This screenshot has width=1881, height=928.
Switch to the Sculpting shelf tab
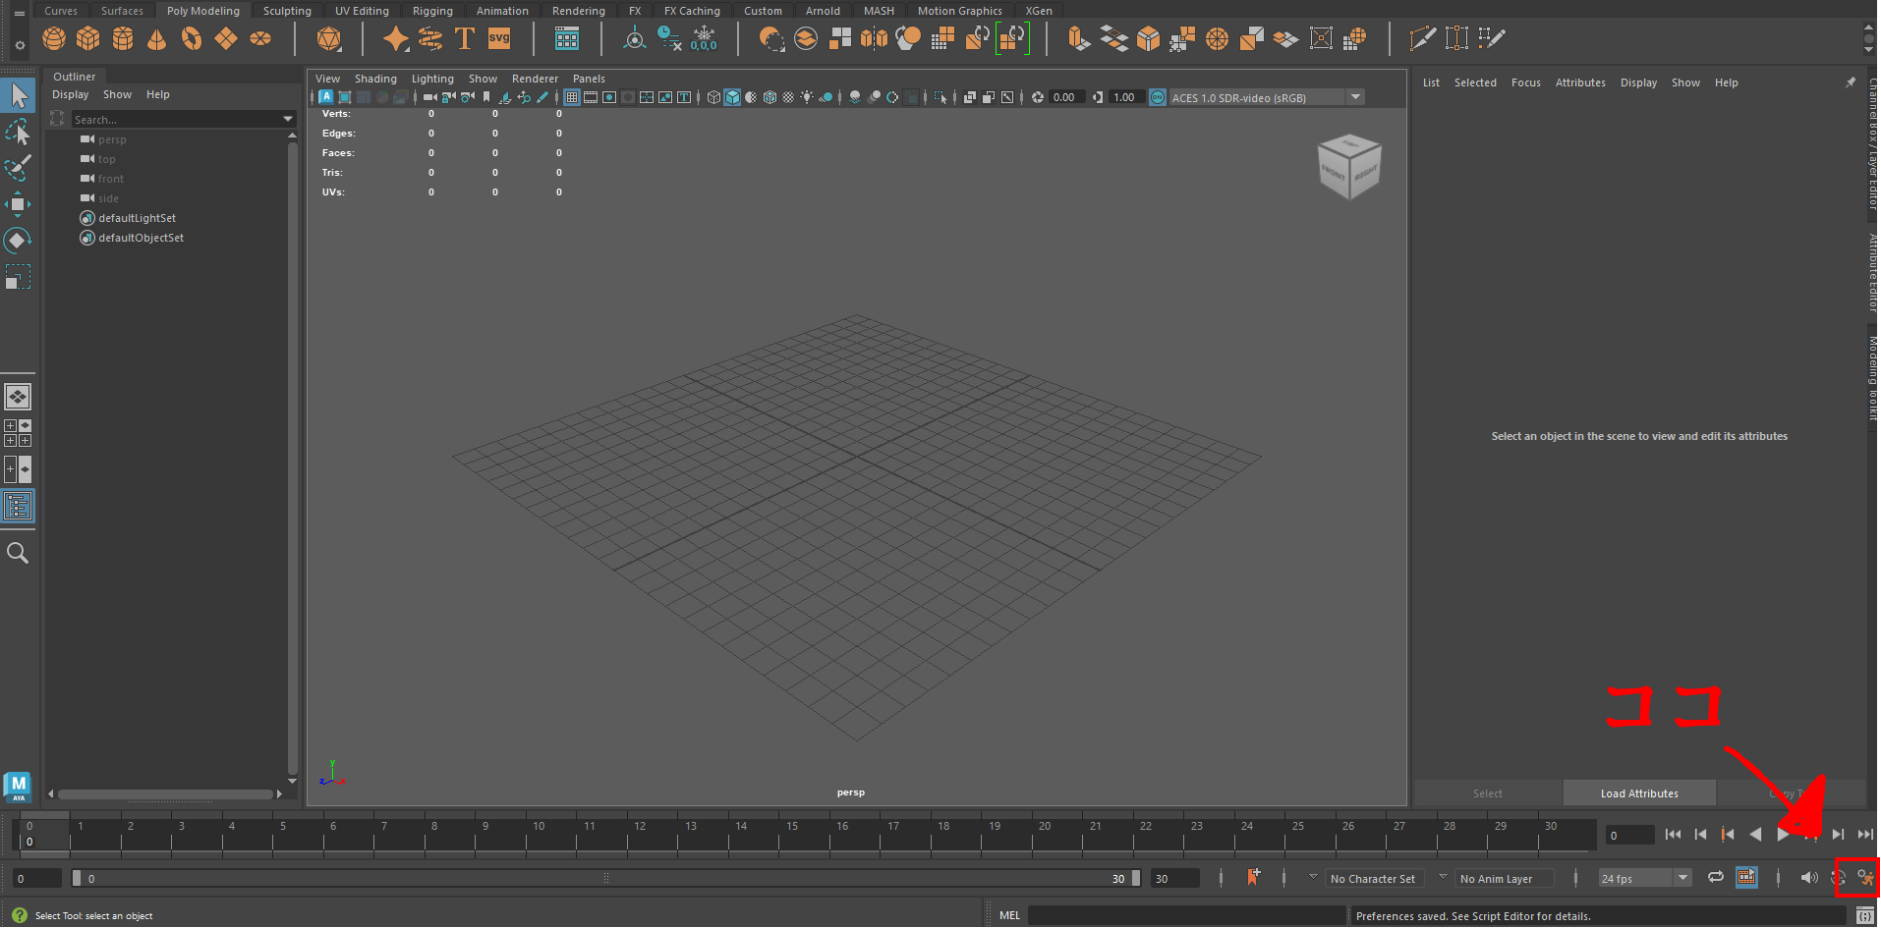tap(286, 10)
